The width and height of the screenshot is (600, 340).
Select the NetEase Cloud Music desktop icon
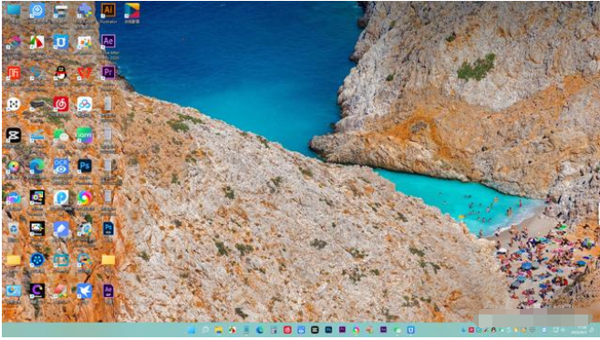point(61,104)
